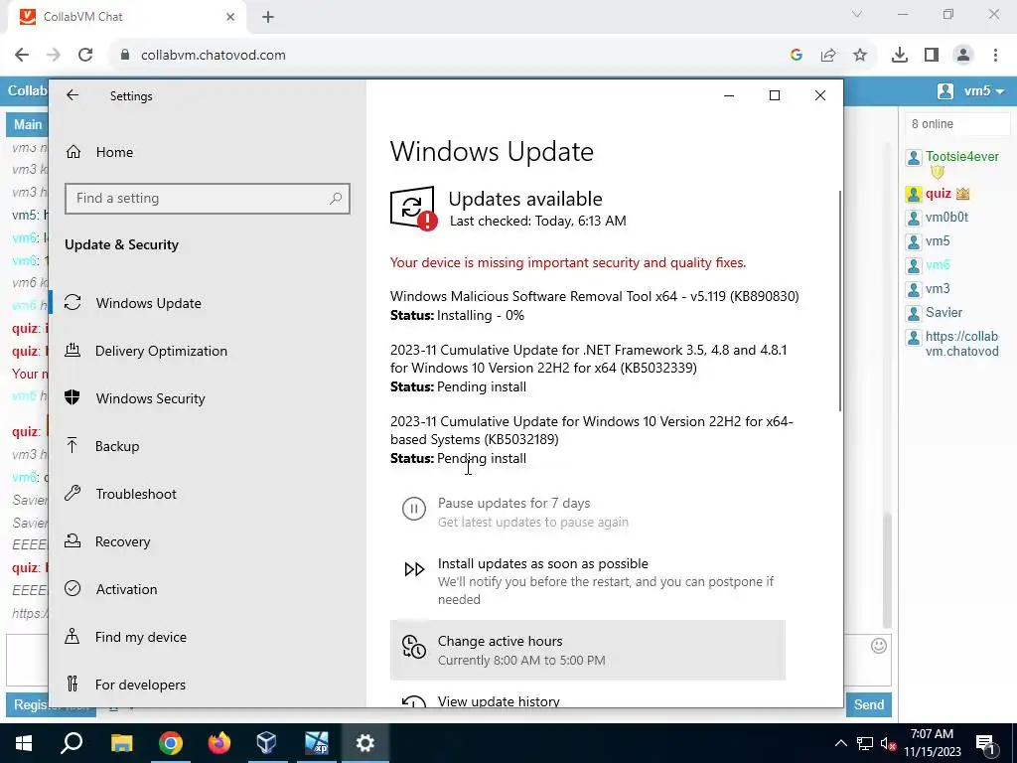1017x763 pixels.
Task: Click the Send button
Action: coord(868,704)
